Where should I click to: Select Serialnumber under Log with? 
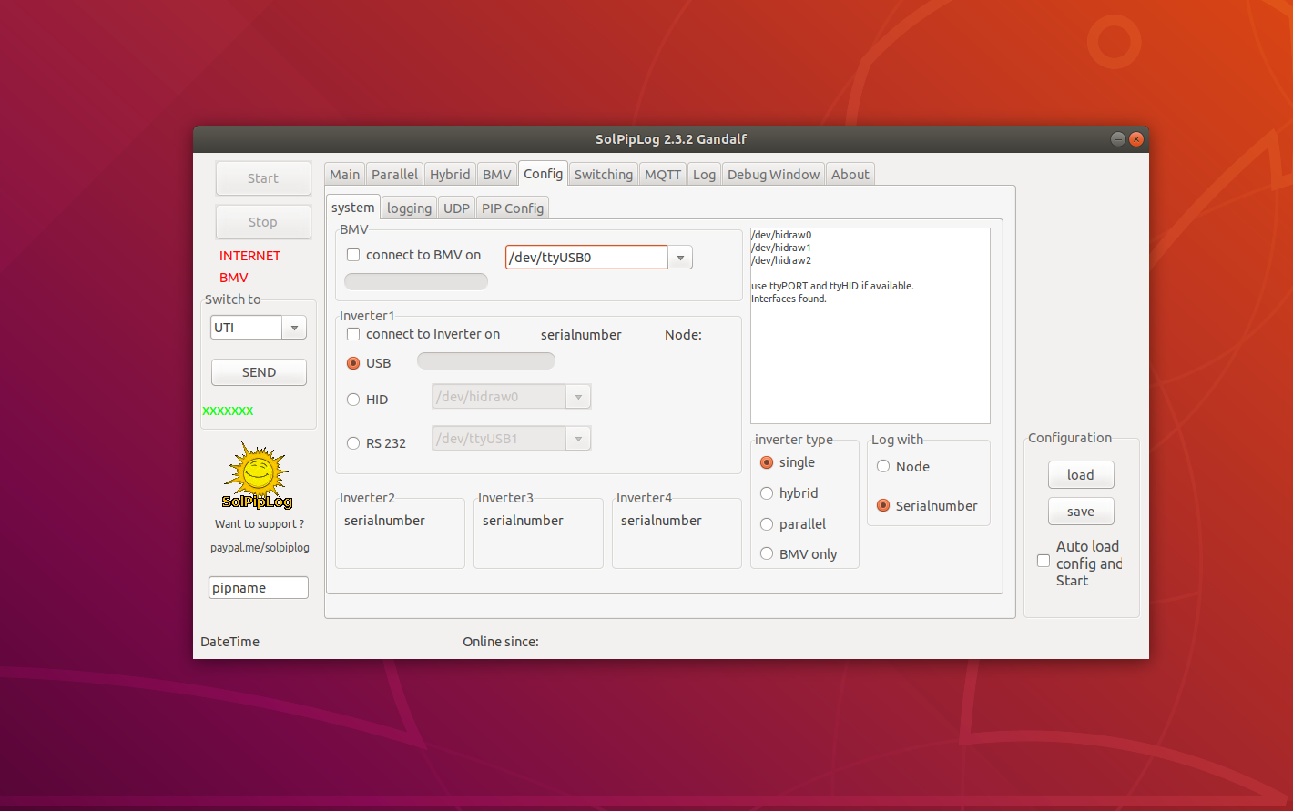click(x=883, y=506)
